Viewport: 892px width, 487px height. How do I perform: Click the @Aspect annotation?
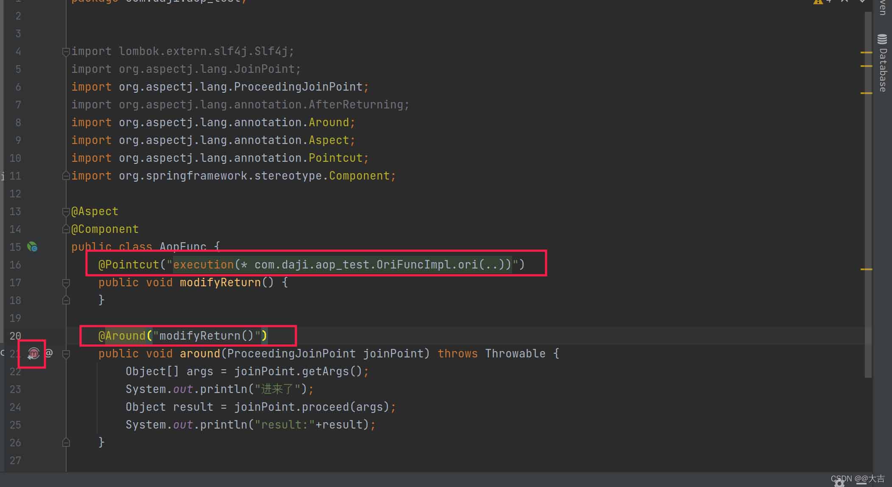95,211
